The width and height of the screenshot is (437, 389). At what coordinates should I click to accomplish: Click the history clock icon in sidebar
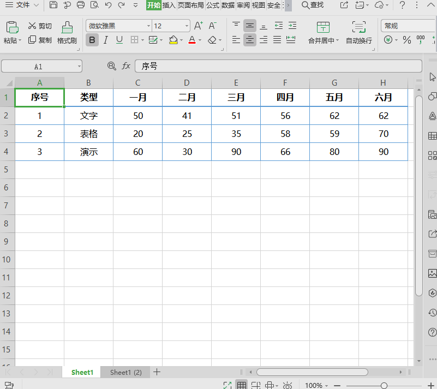pyautogui.click(x=432, y=313)
